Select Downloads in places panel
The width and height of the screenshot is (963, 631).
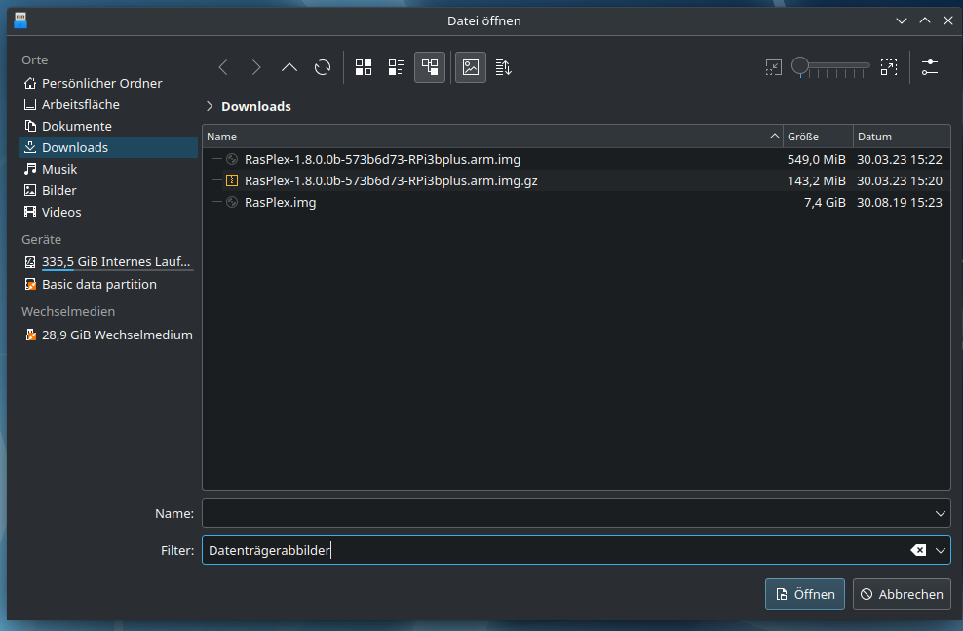(x=109, y=147)
